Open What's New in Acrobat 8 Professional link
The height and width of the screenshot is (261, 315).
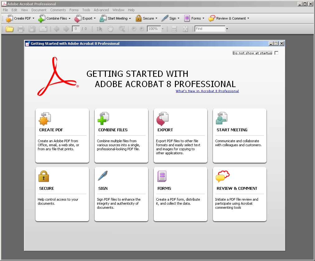(x=207, y=91)
